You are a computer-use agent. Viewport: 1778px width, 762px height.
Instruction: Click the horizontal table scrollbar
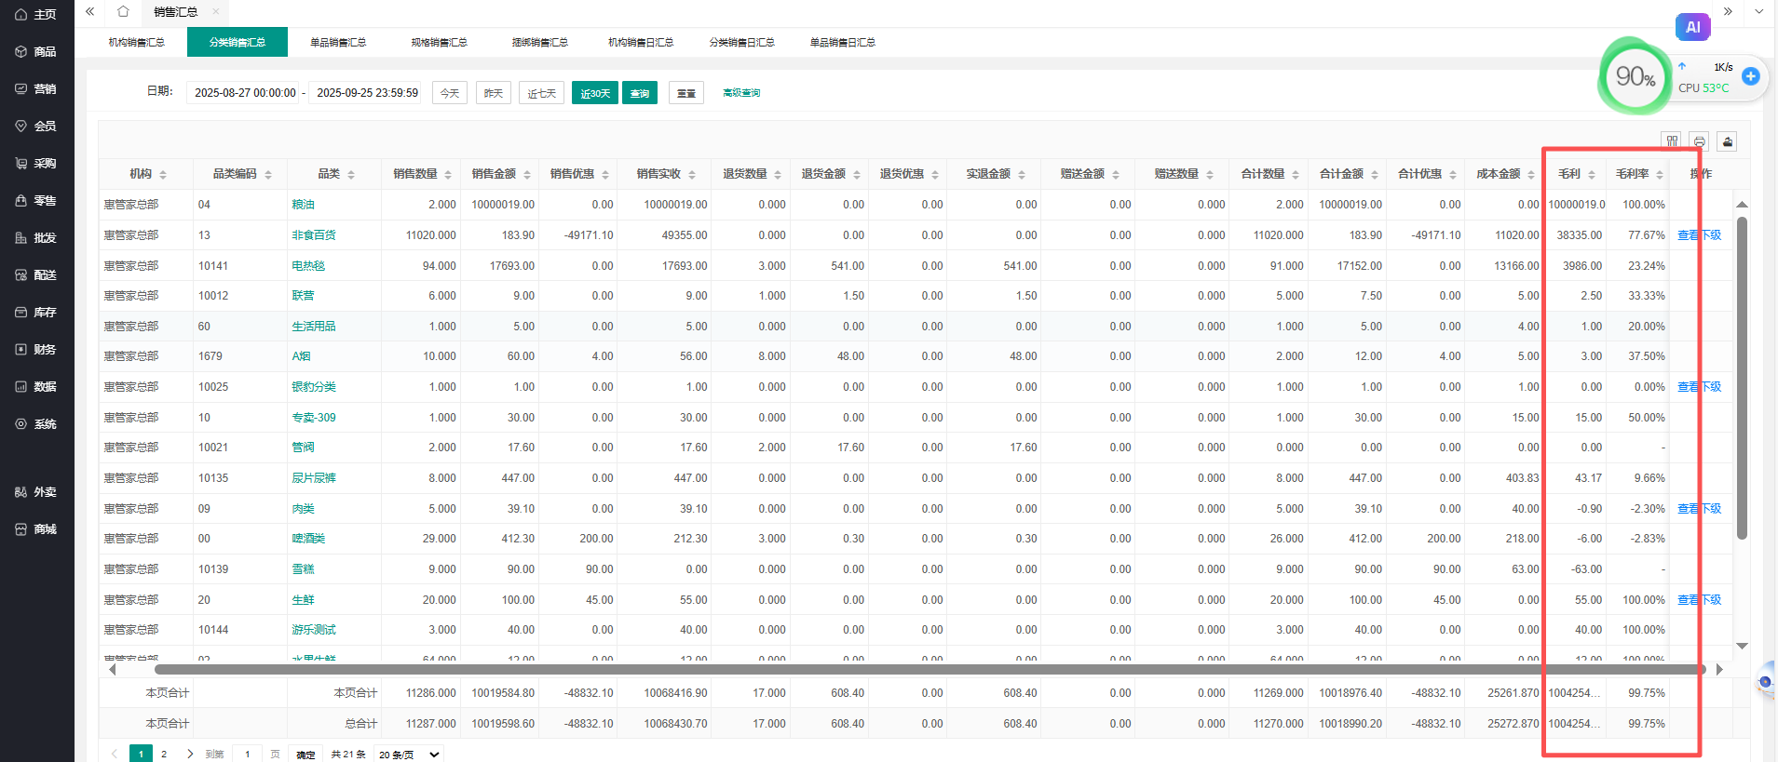930,669
